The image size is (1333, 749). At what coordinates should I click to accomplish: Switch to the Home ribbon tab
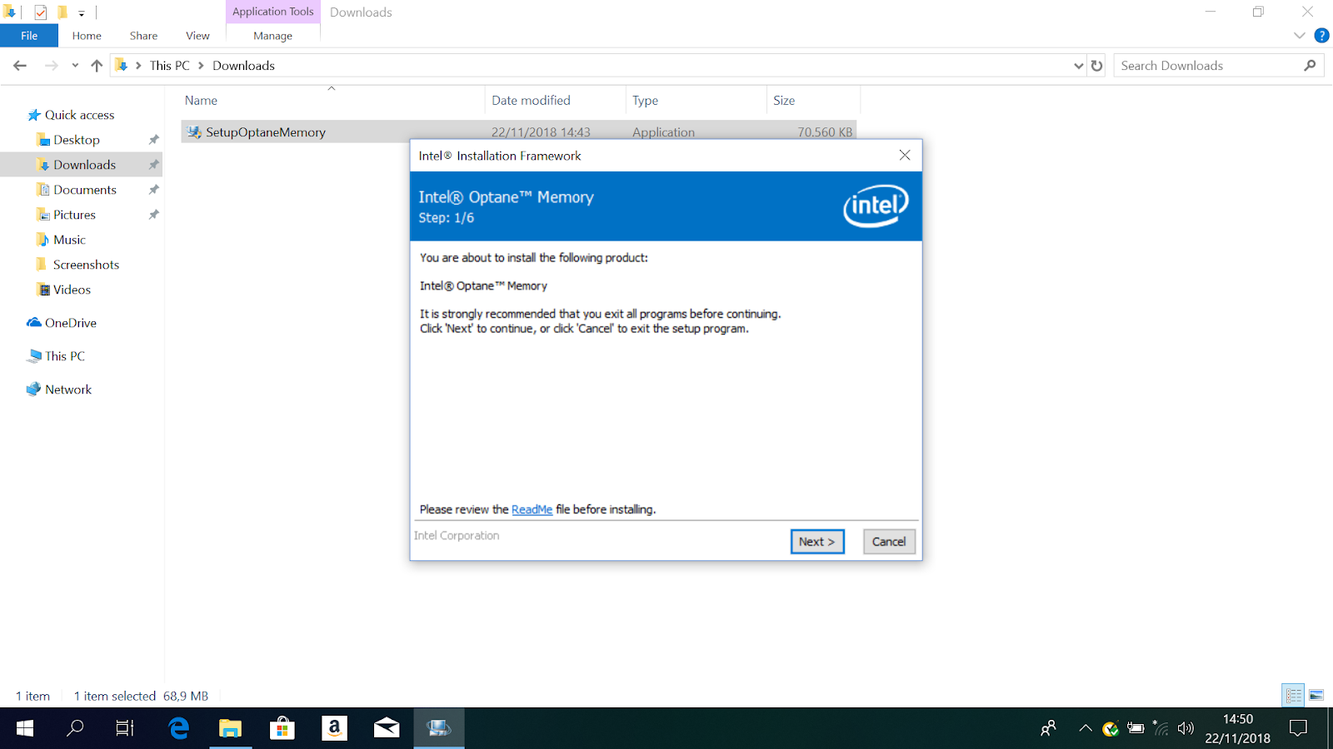click(87, 36)
